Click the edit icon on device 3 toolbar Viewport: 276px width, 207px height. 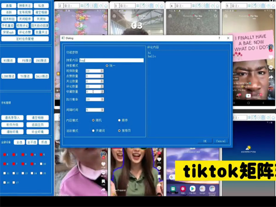[x=142, y=6]
